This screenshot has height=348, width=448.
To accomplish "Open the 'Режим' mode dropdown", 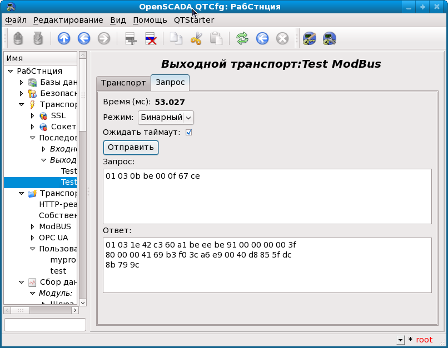I will 166,117.
